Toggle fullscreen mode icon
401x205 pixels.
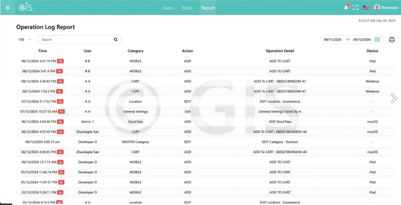[x=355, y=7]
